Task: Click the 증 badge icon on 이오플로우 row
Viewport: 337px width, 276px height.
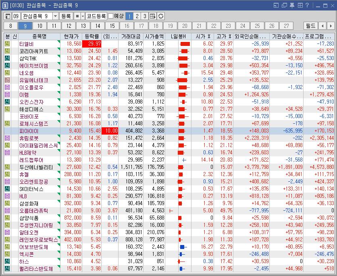Action: [7, 87]
